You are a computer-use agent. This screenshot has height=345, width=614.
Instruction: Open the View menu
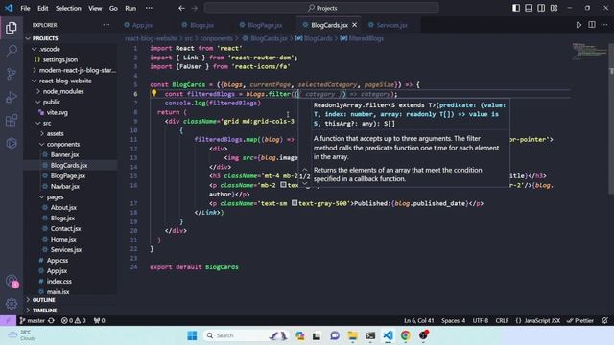[x=95, y=8]
